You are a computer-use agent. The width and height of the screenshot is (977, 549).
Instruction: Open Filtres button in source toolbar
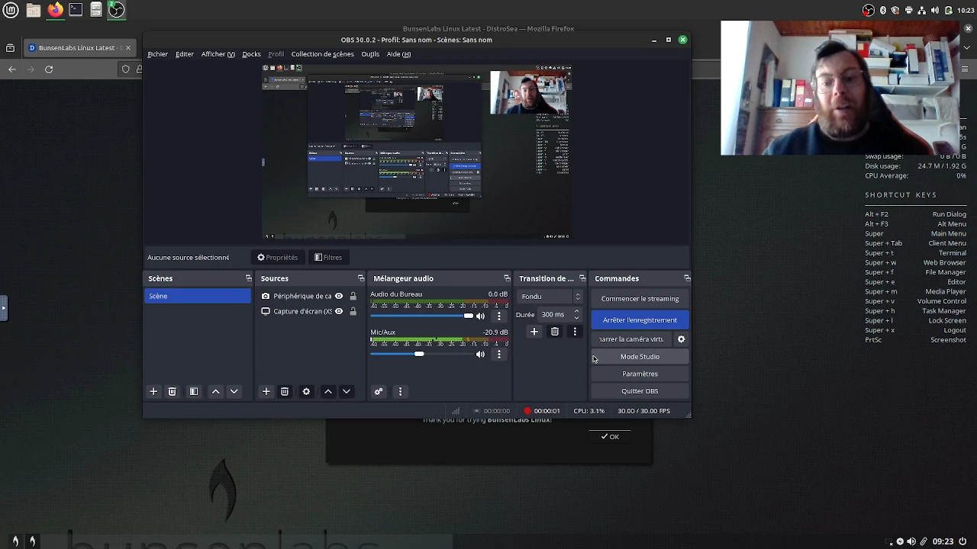point(328,258)
